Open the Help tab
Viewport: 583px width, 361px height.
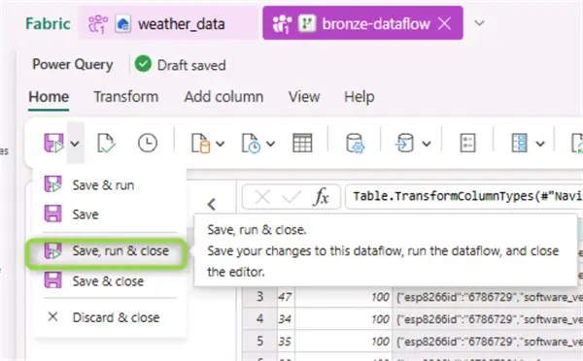tap(360, 97)
